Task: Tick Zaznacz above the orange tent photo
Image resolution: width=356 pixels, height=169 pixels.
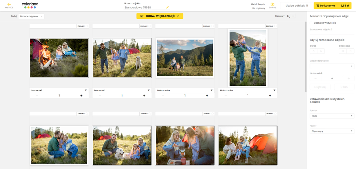Action: pyautogui.click(x=275, y=113)
